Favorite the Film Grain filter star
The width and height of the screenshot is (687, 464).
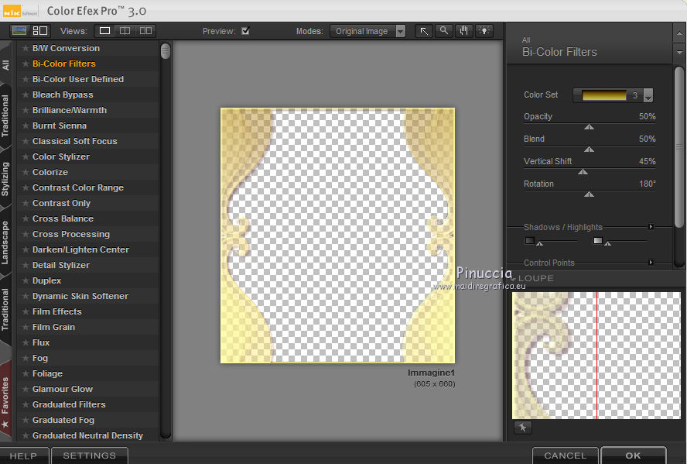[x=26, y=327]
